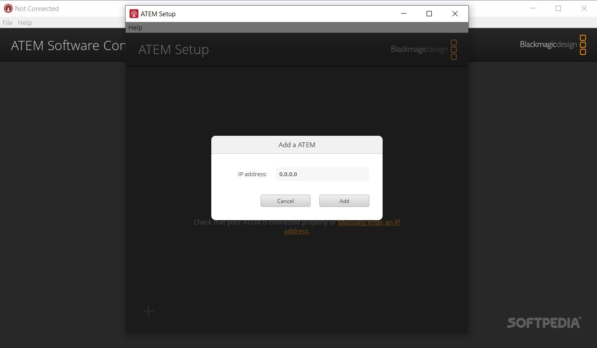
Task: Click the 'Not Connected' title text
Action: click(x=37, y=8)
